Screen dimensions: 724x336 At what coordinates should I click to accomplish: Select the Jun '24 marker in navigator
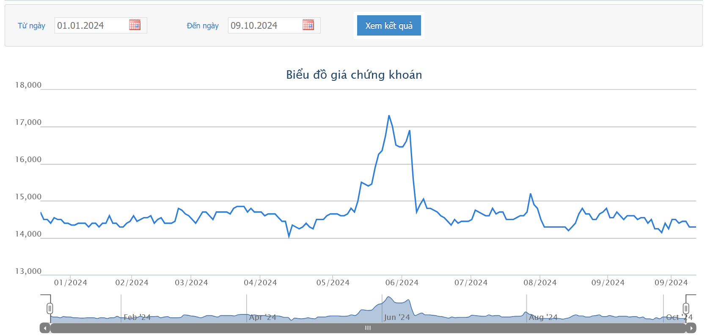tap(397, 317)
